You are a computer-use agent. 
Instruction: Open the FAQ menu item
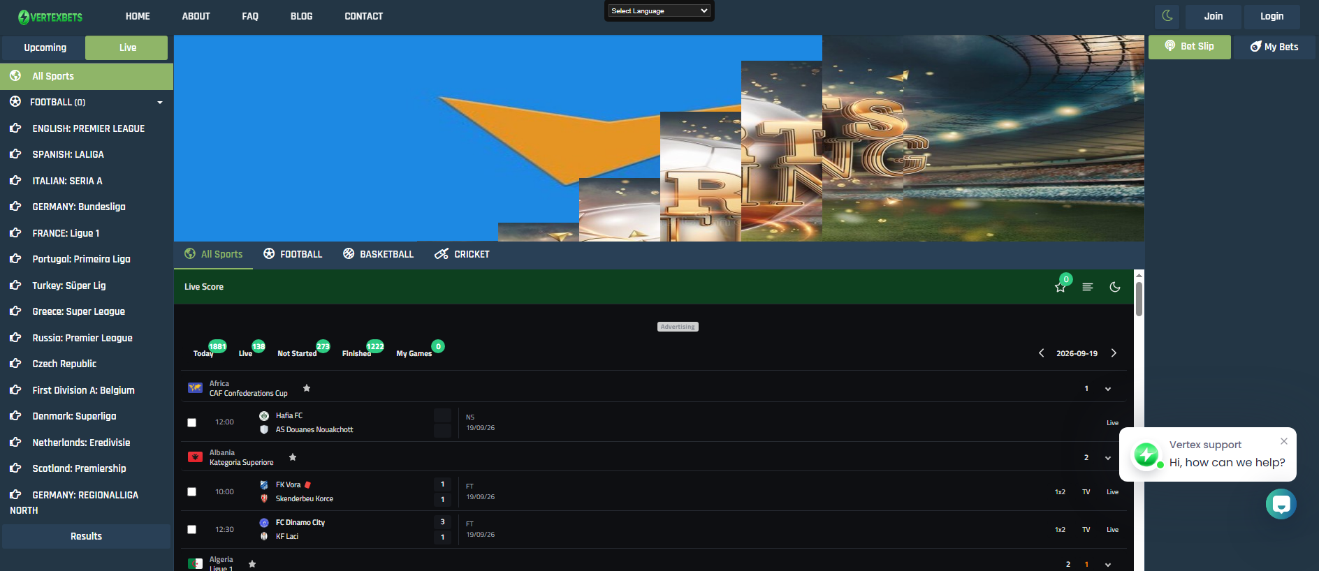coord(250,16)
